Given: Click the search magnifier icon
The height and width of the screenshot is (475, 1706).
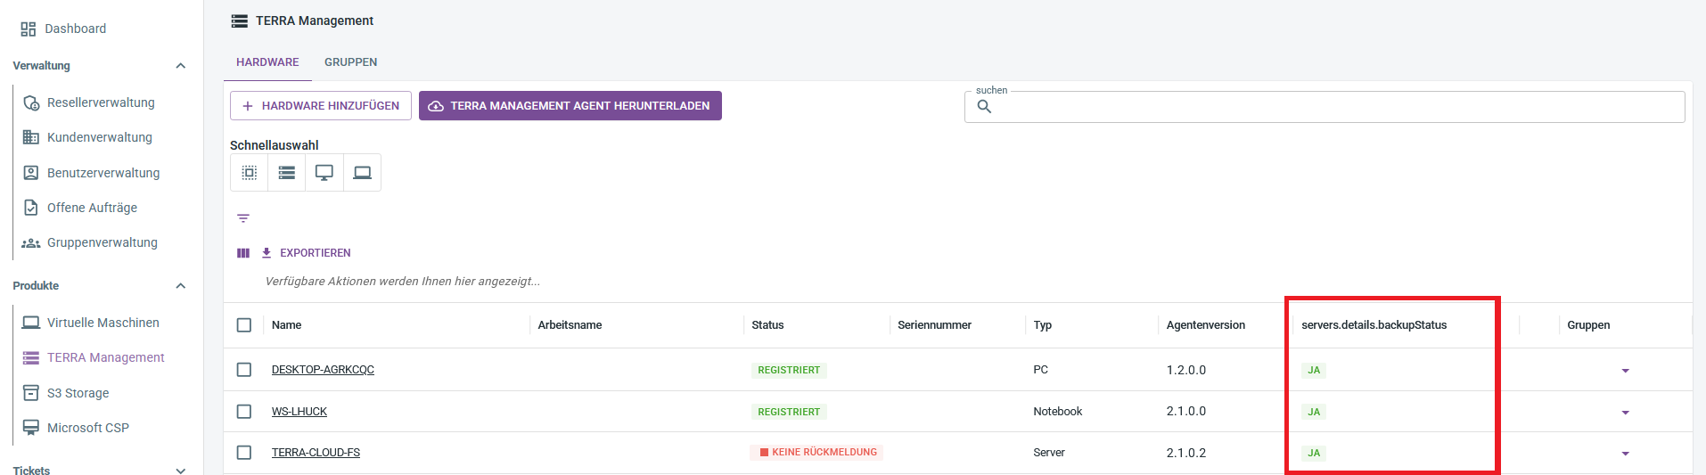Looking at the screenshot, I should click(984, 107).
